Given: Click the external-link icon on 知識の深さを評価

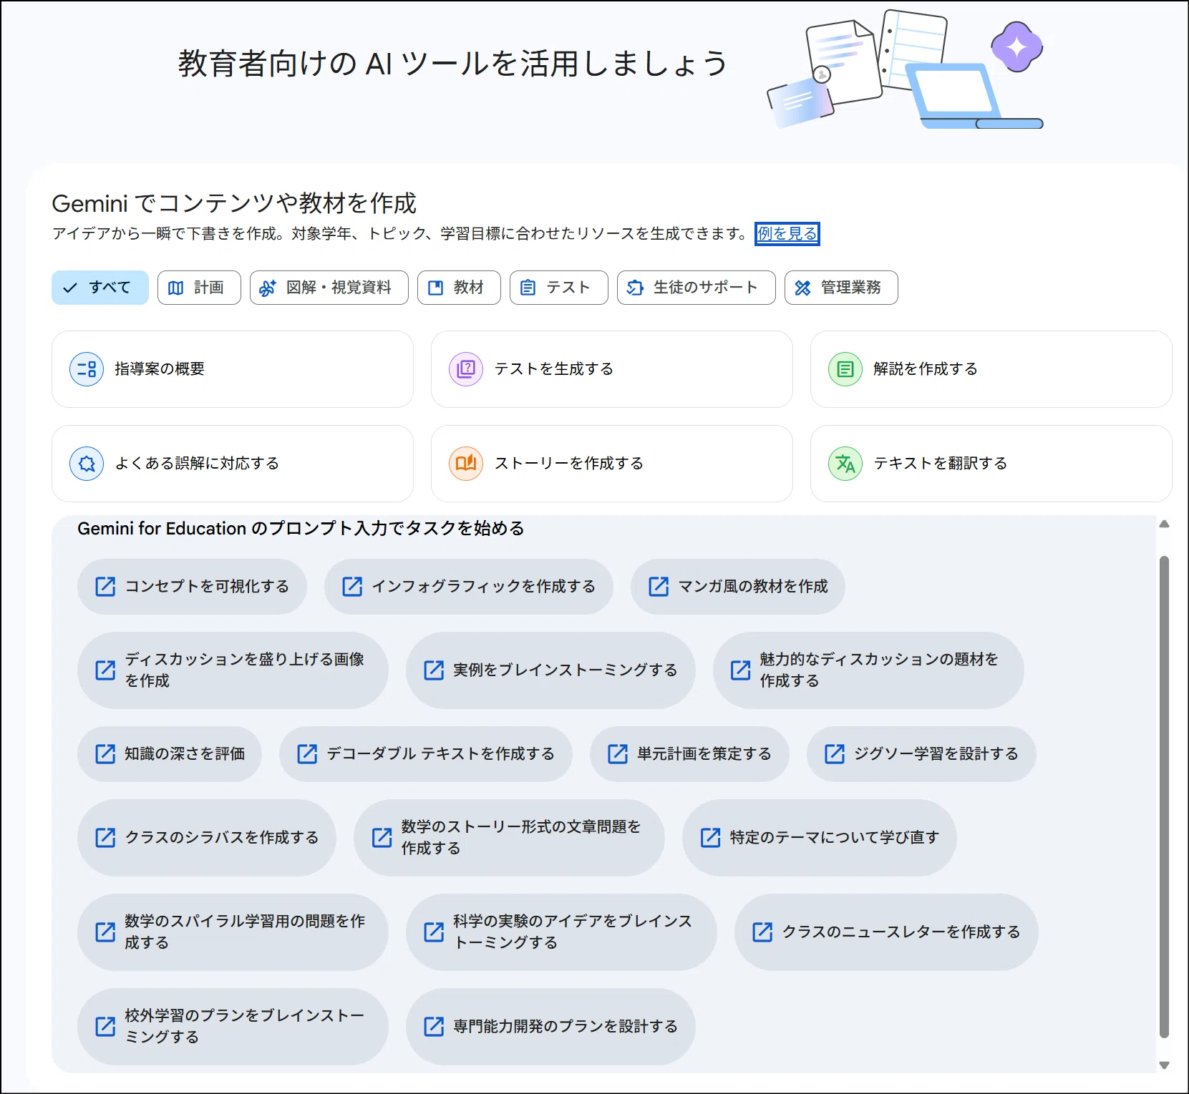Looking at the screenshot, I should click(x=105, y=754).
